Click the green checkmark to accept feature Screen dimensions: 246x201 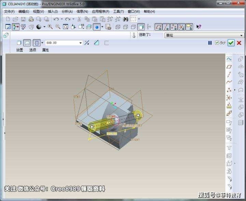(x=231, y=43)
